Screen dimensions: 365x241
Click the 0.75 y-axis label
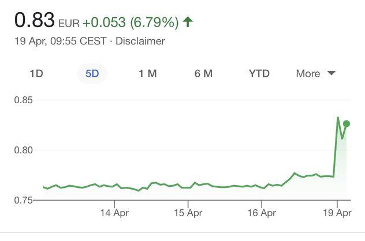tap(23, 200)
